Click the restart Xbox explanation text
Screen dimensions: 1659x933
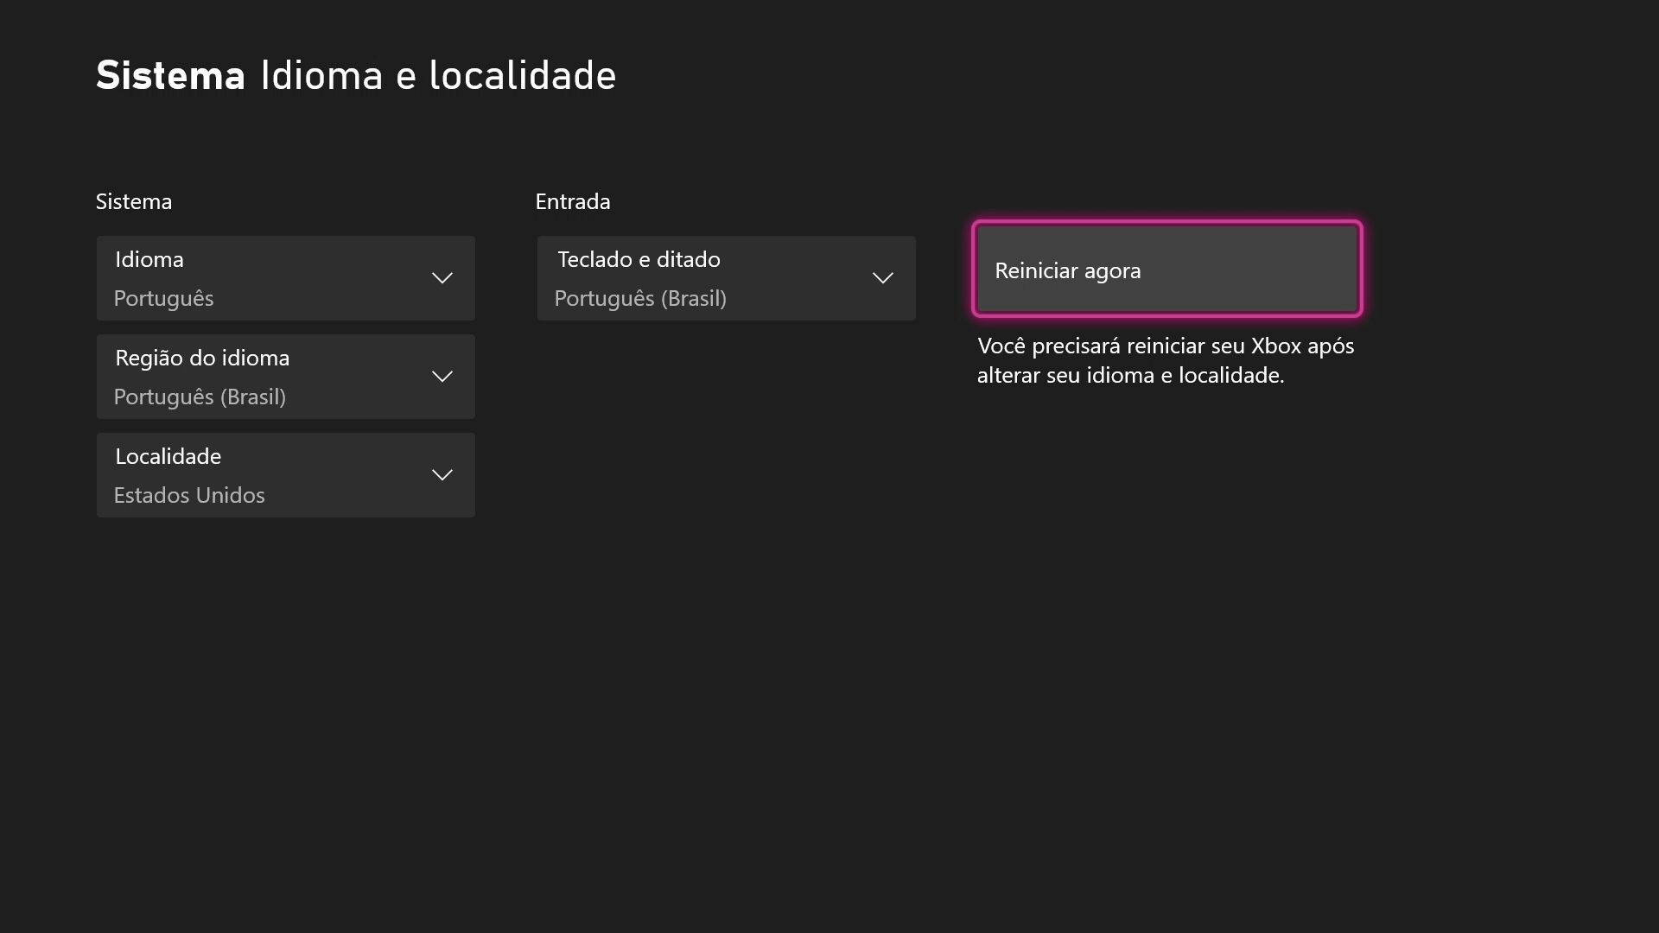coord(1166,360)
